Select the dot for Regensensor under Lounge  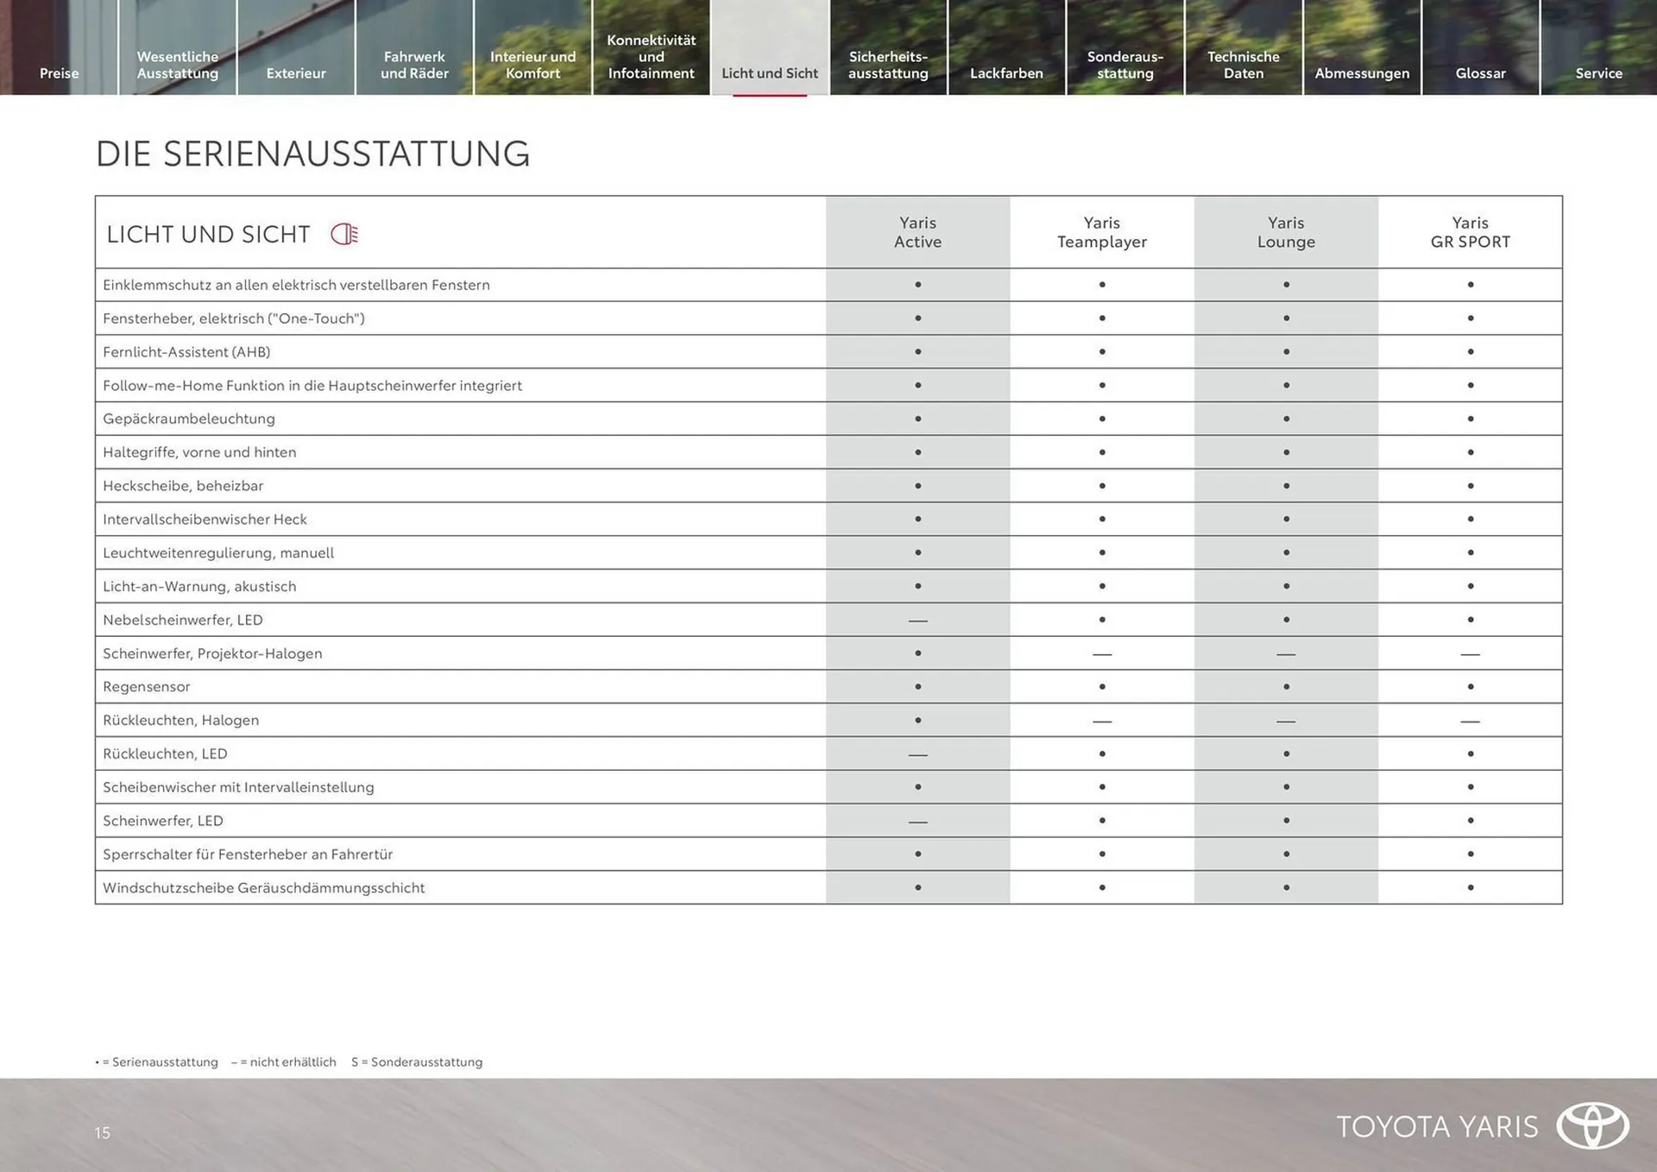pyautogui.click(x=1286, y=686)
